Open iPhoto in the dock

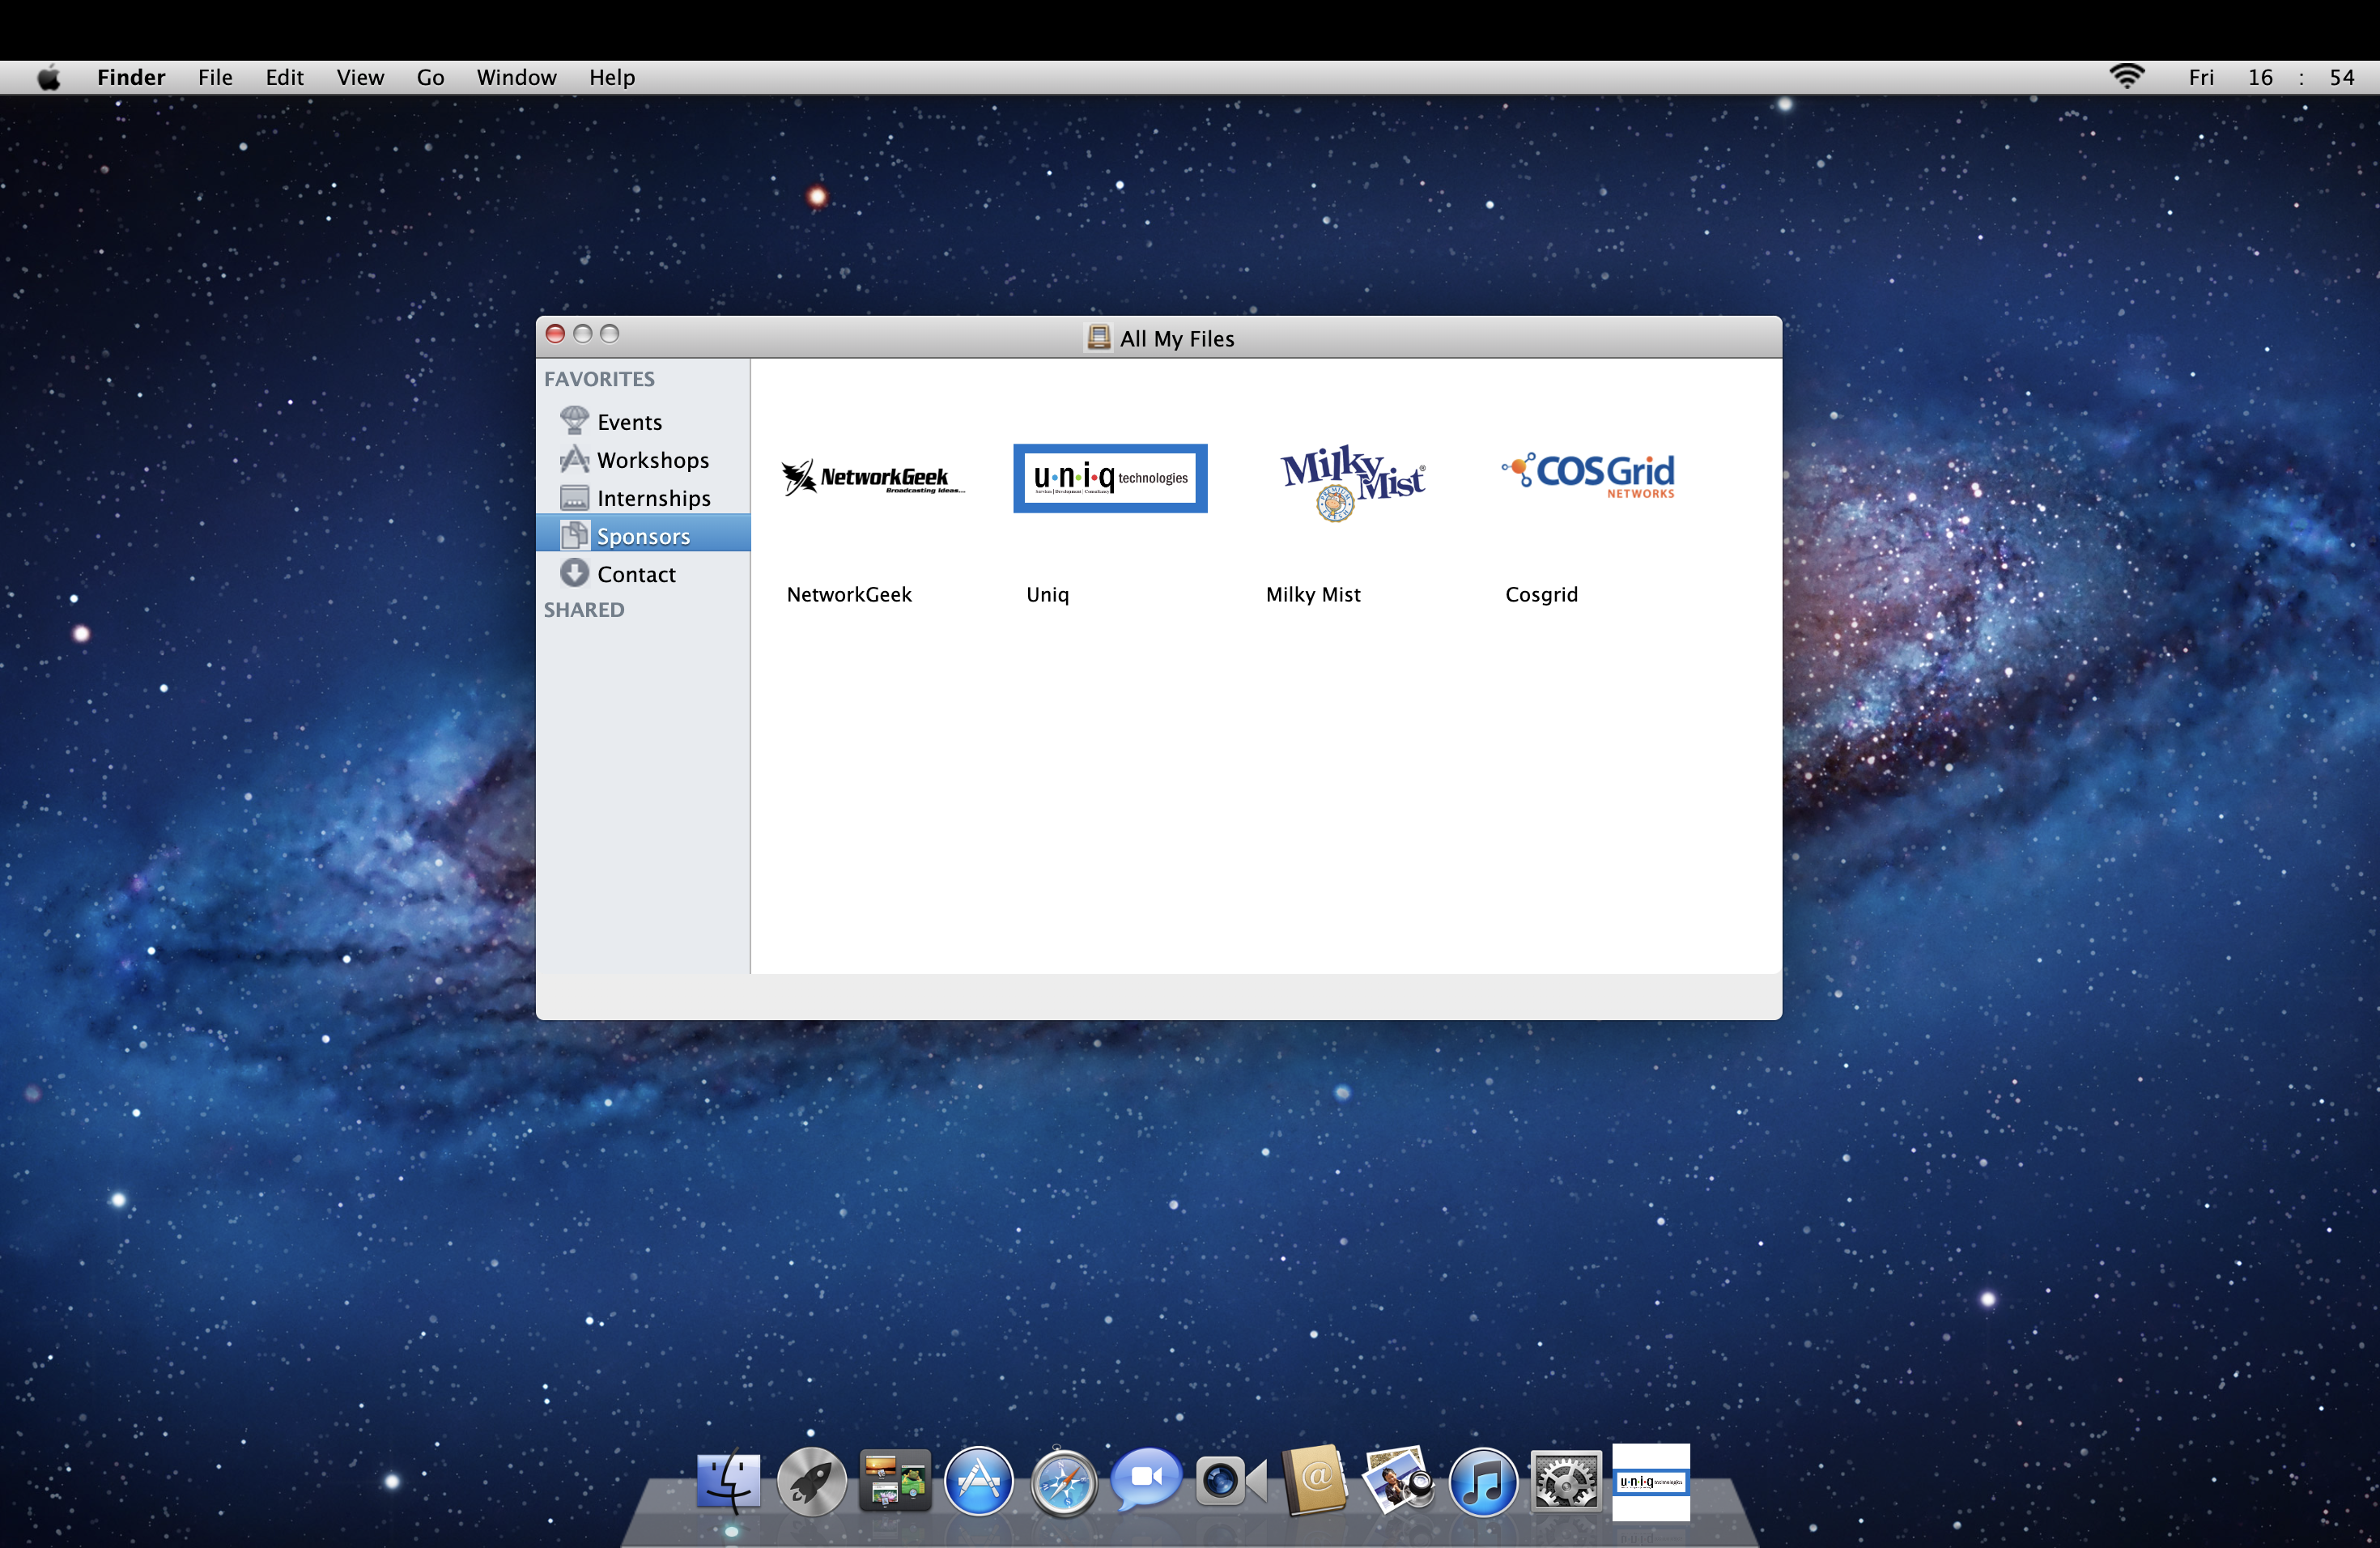(x=1399, y=1480)
